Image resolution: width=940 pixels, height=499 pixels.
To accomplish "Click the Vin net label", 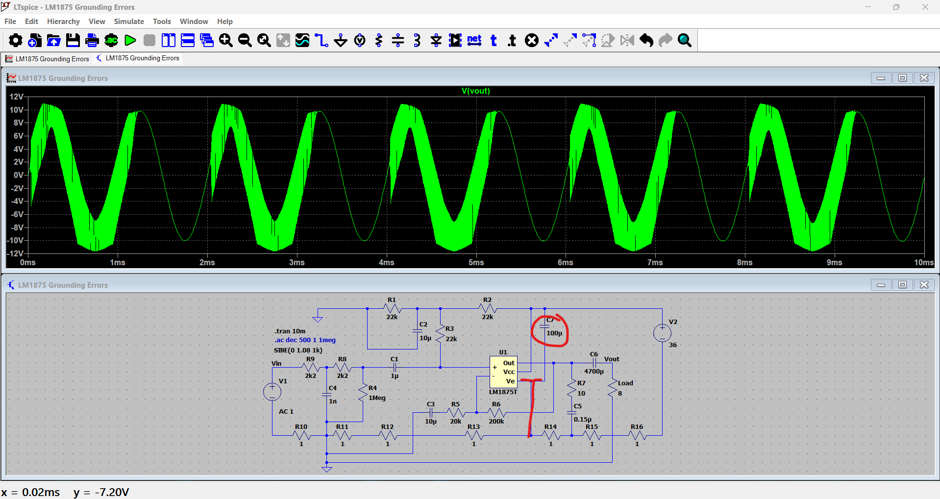I will point(276,363).
